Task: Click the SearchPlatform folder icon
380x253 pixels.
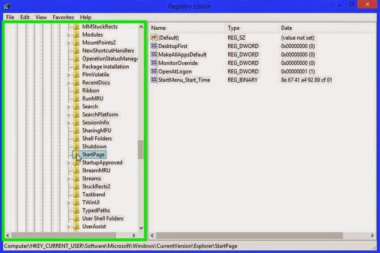Action: pos(76,114)
